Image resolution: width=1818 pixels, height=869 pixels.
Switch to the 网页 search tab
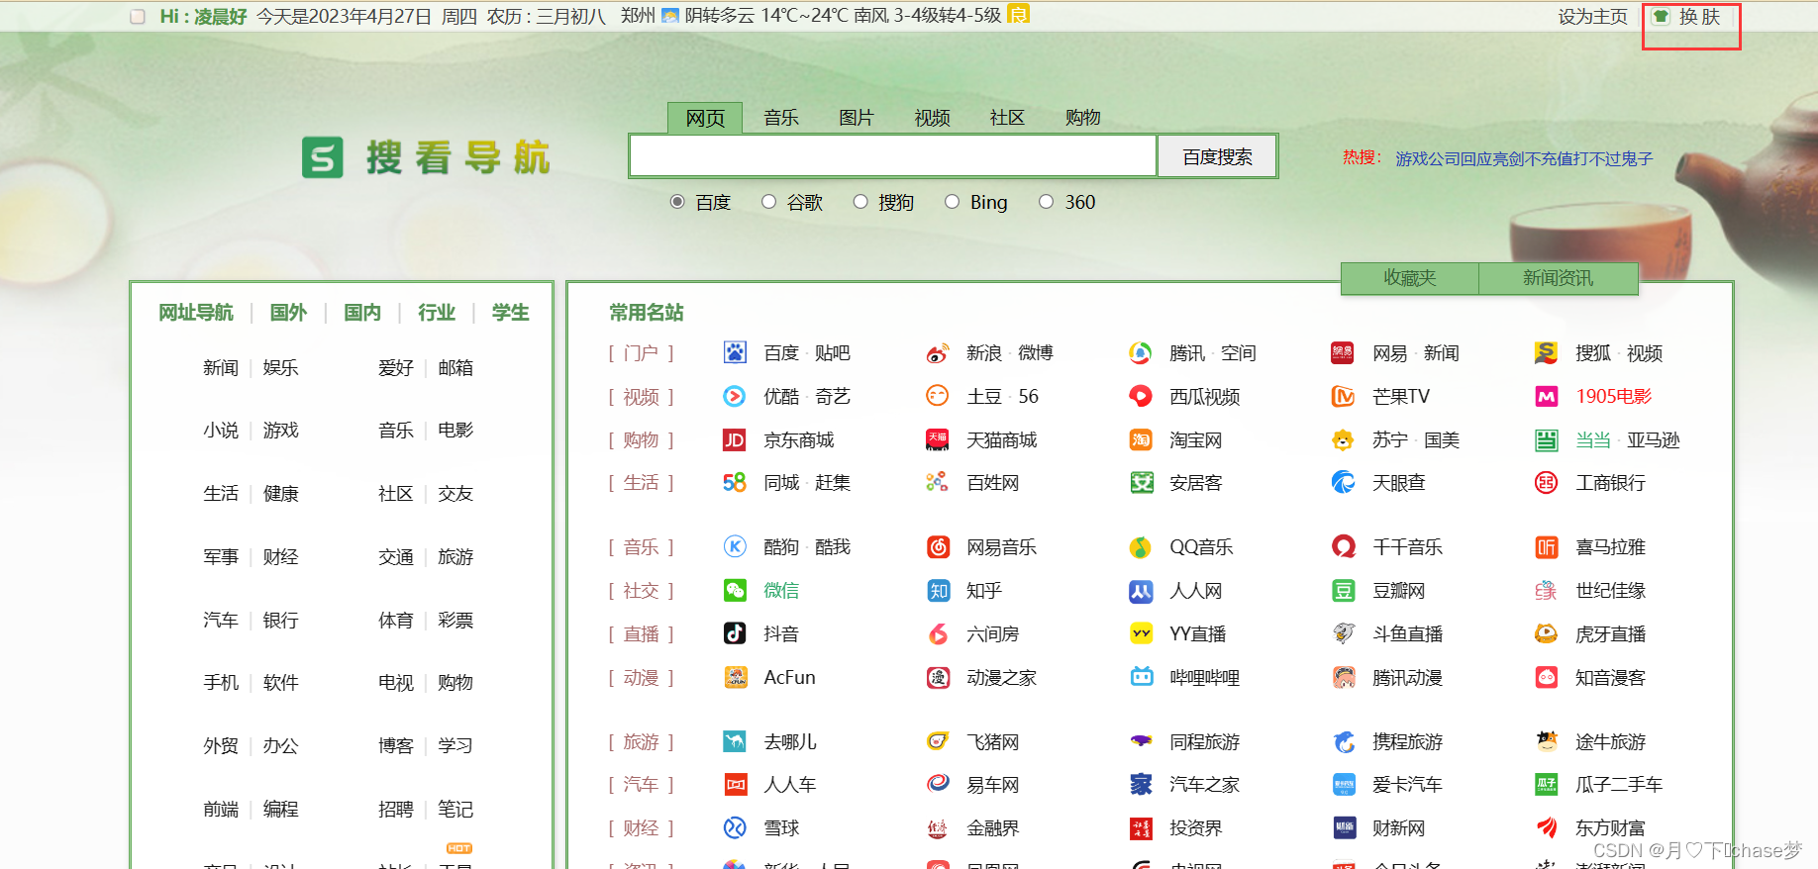click(x=705, y=118)
